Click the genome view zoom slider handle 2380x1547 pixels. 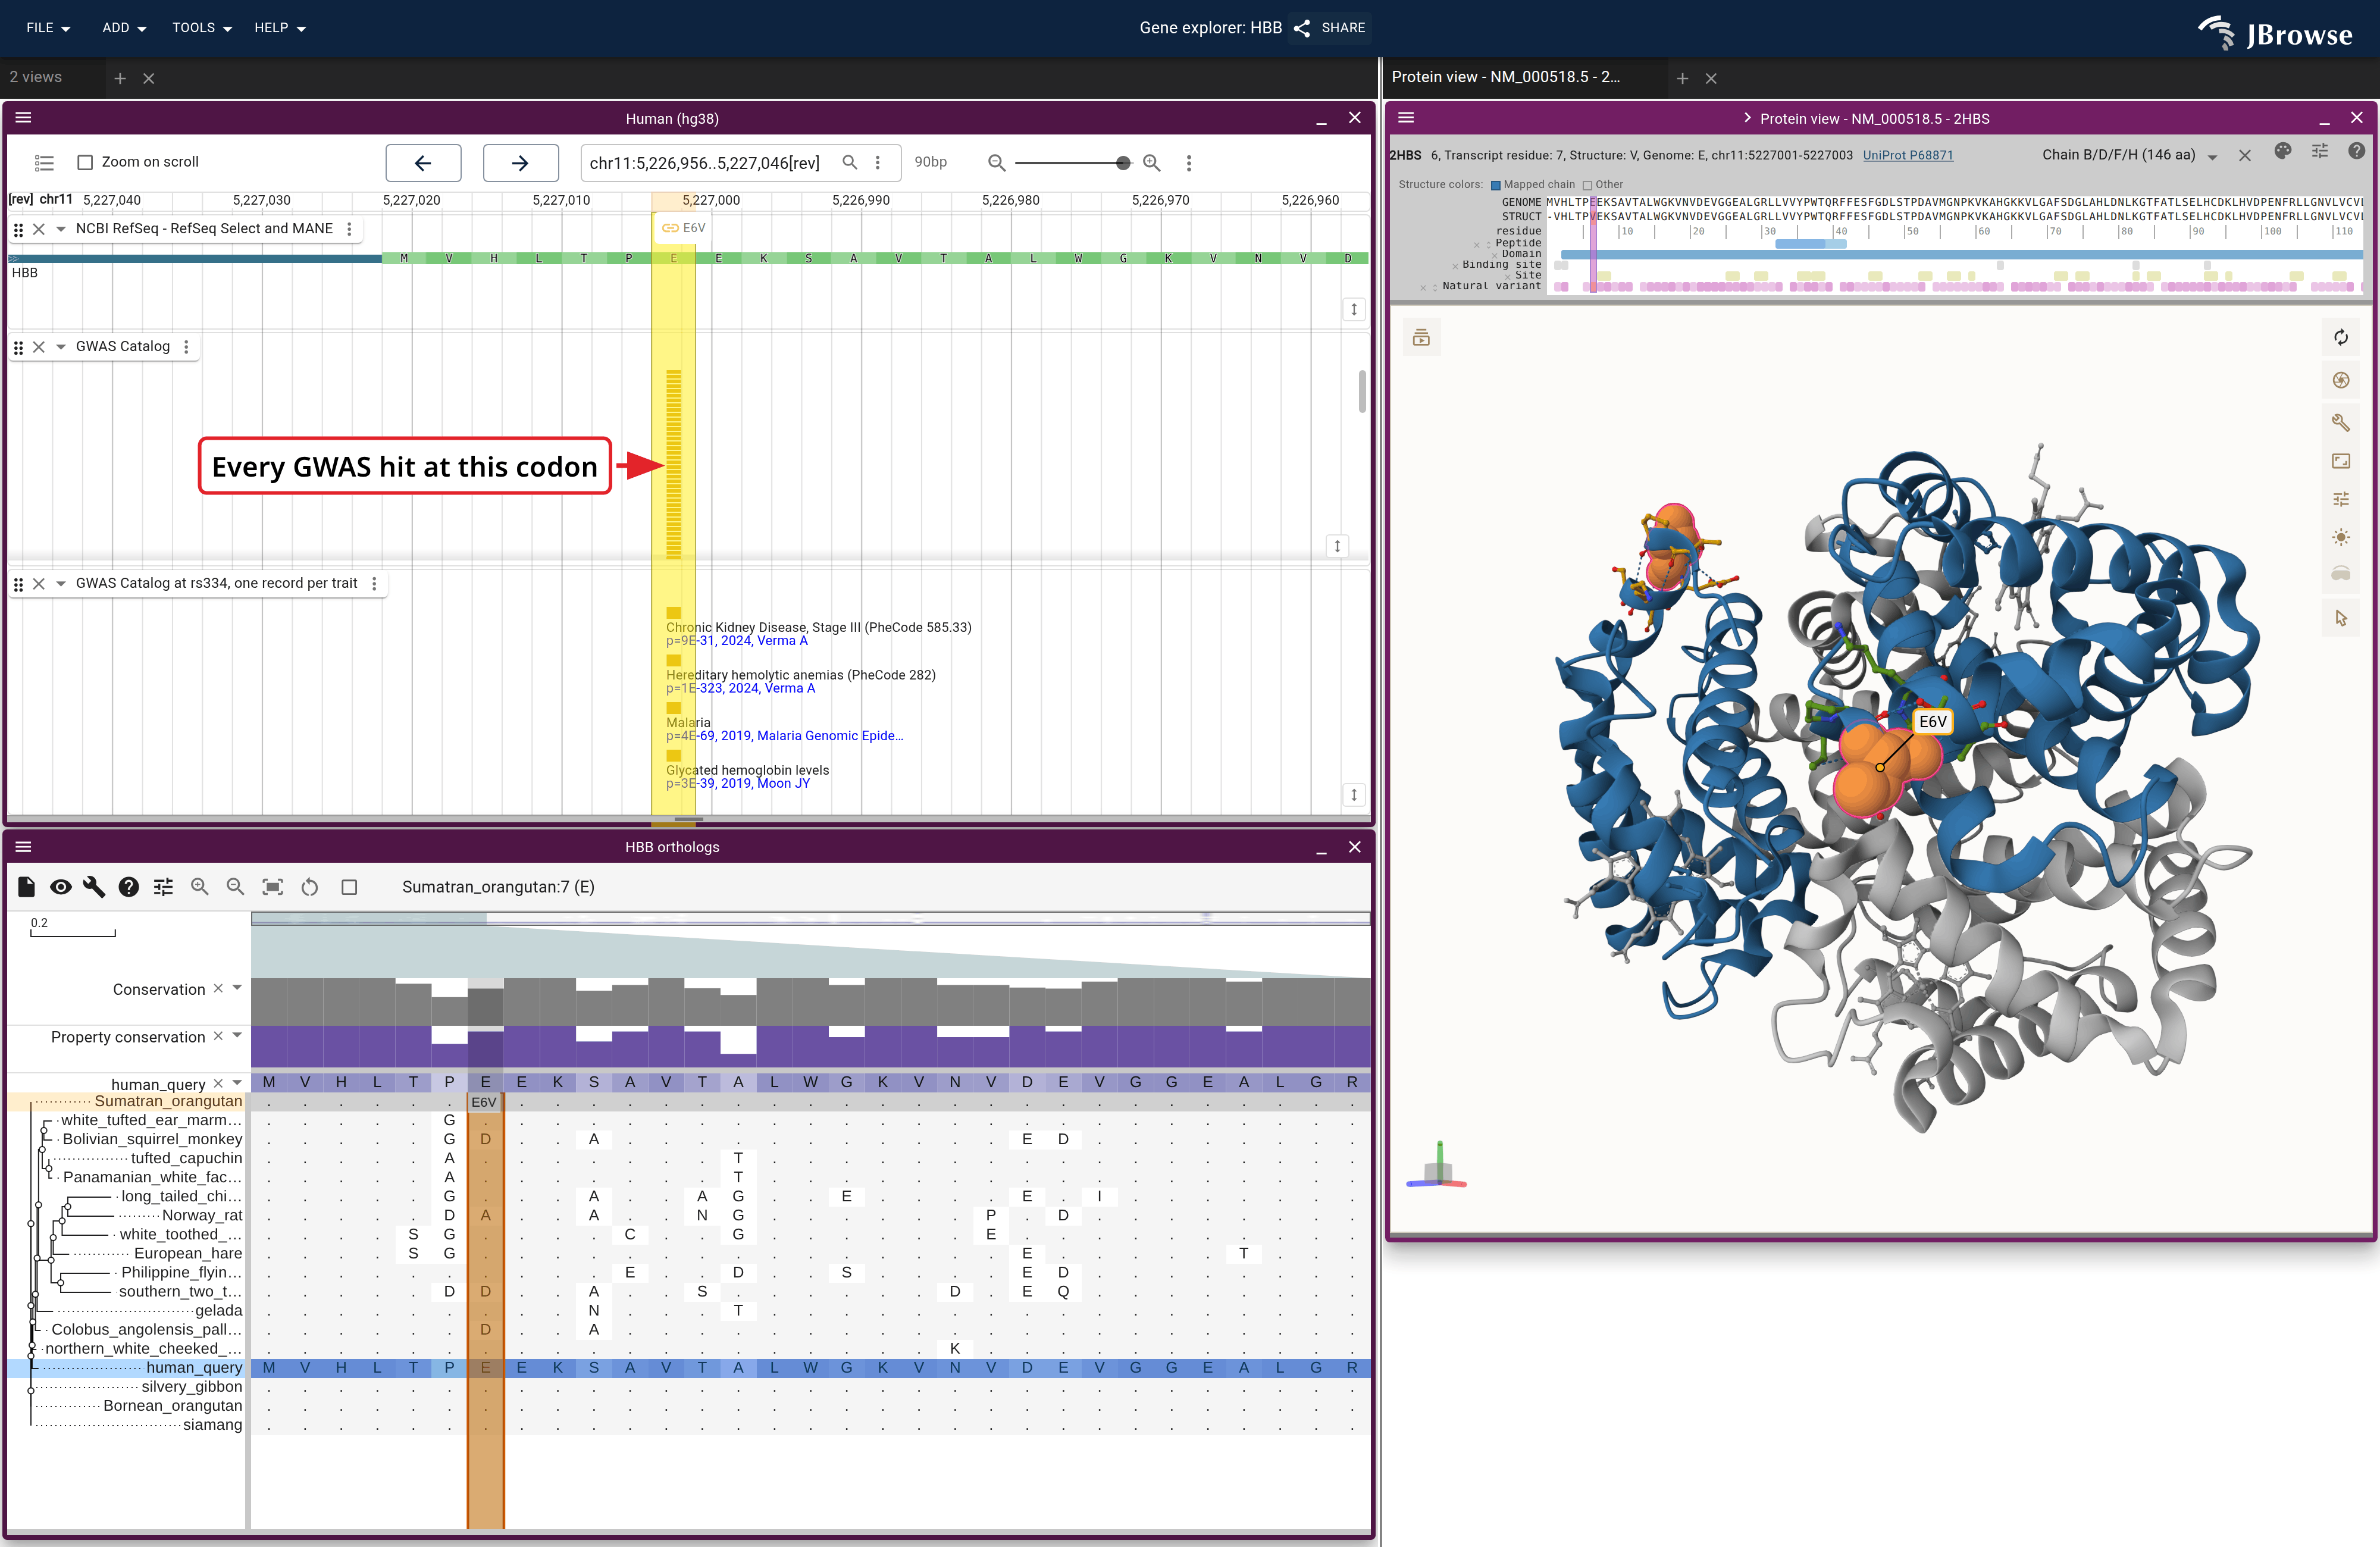1123,162
